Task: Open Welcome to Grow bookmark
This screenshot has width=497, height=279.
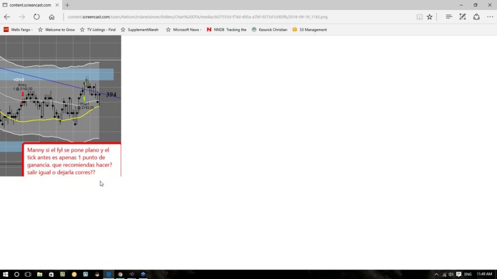Action: click(57, 29)
